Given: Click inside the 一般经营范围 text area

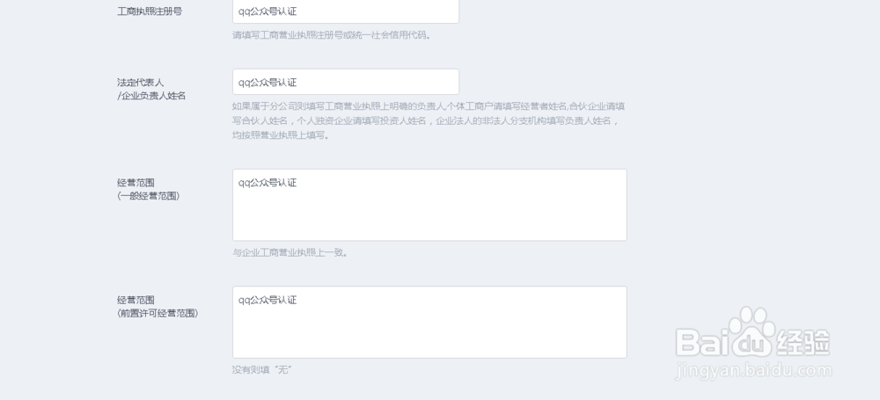Looking at the screenshot, I should tap(429, 205).
